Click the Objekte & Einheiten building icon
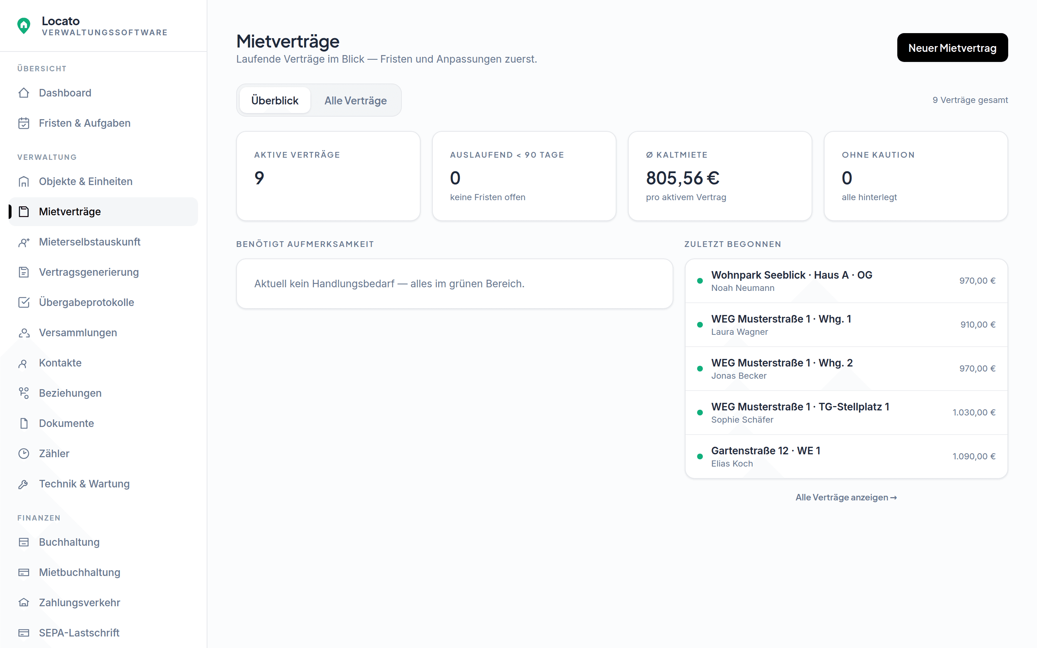Screen dimensions: 1037x648 pos(23,181)
